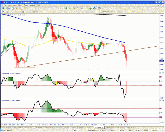
Task: Click the 'For Help, press F1' status text
Action: coord(6,130)
